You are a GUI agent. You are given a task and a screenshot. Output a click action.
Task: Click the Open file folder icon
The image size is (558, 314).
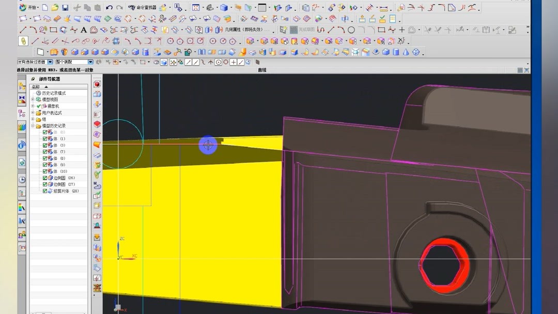54,7
